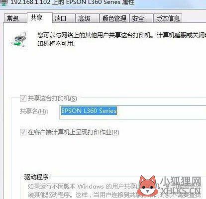
Task: Click the 小狐狸网 watermark text
Action: point(181,182)
